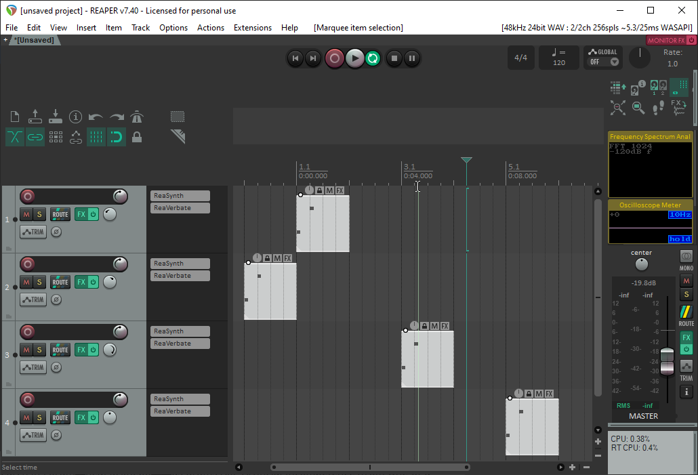Image resolution: width=698 pixels, height=475 pixels.
Task: Toggle item grouping in the main toolbar
Action: [x=35, y=137]
